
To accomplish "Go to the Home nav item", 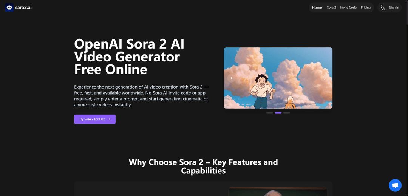I will tap(317, 8).
